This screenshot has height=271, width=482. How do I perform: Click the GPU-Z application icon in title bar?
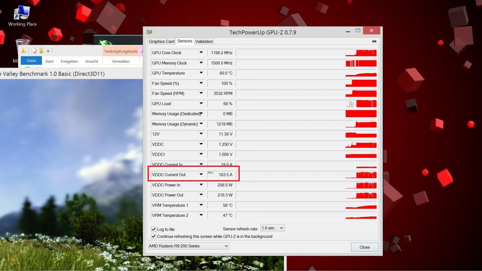(149, 32)
